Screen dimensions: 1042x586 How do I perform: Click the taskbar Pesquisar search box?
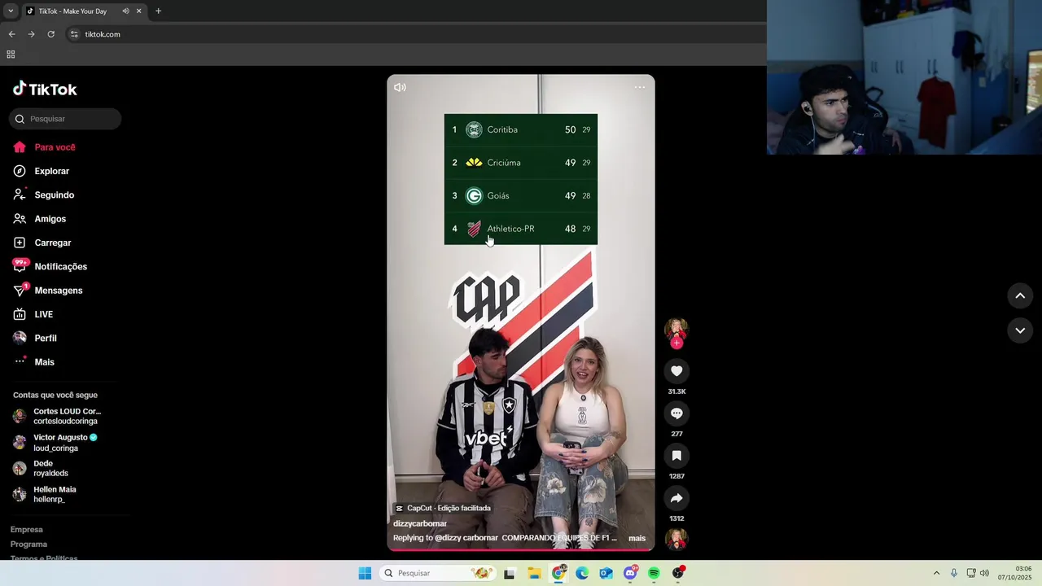(x=438, y=573)
